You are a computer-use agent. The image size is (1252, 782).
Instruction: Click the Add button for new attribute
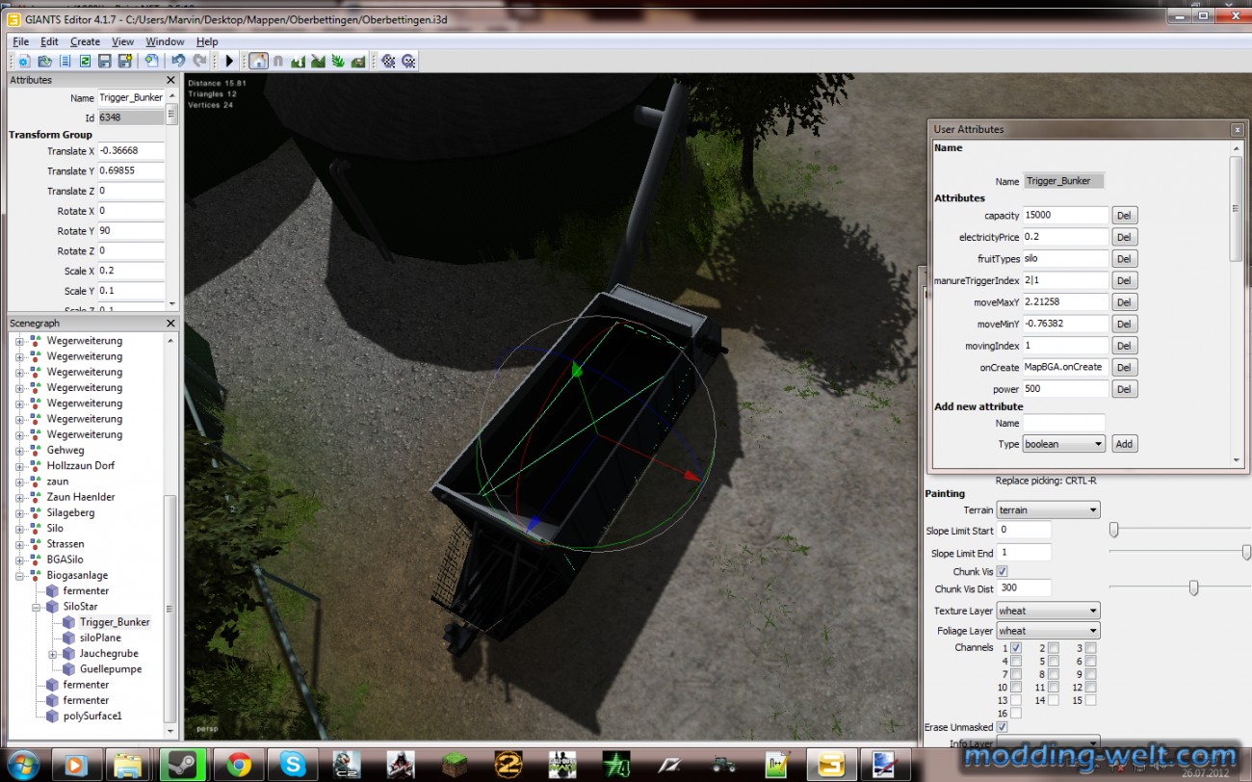[x=1124, y=444]
